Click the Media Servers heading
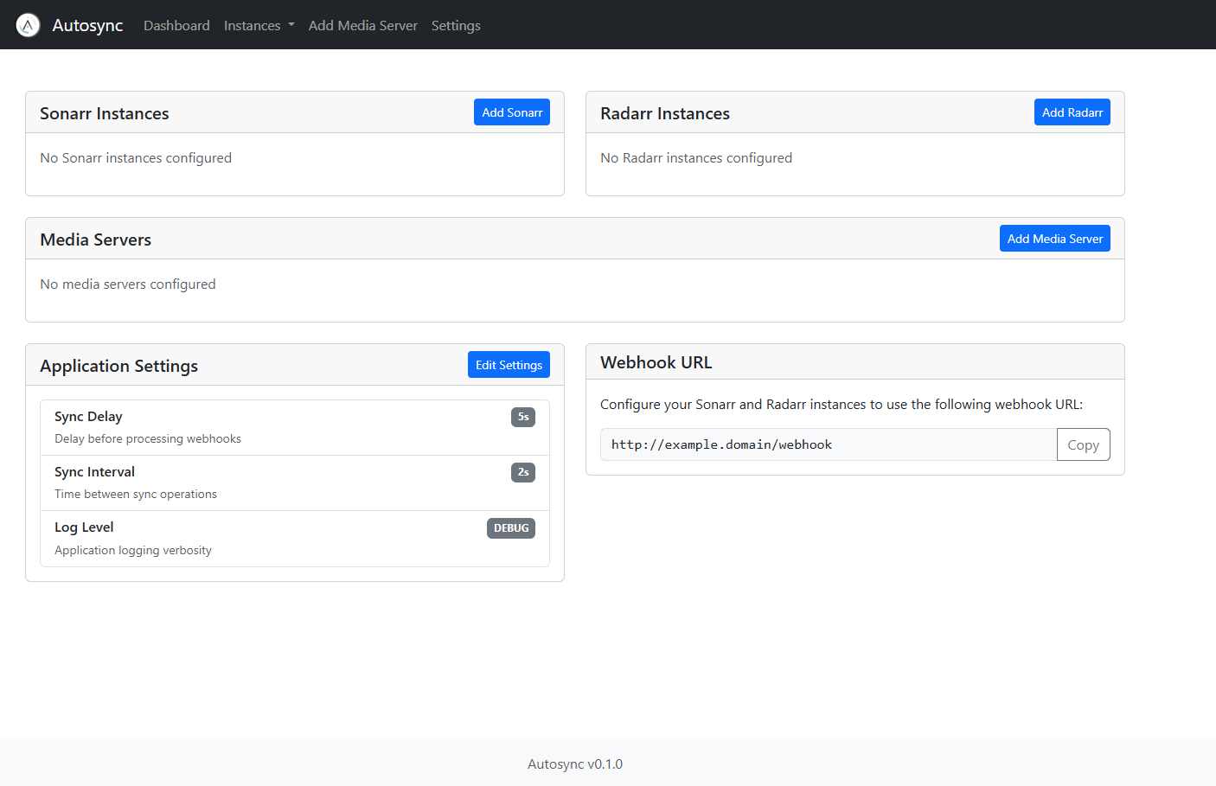The image size is (1216, 786). tap(96, 240)
